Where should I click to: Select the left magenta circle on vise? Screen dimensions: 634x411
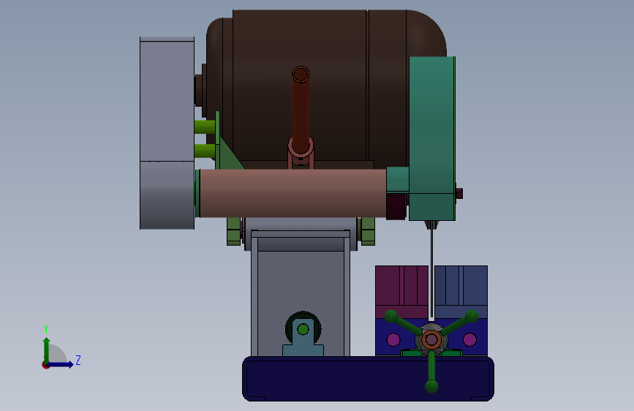393,339
